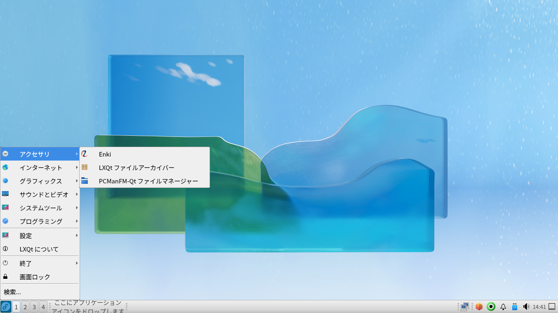This screenshot has width=558, height=313.
Task: Click the orange hexagon tray icon
Action: pos(479,307)
